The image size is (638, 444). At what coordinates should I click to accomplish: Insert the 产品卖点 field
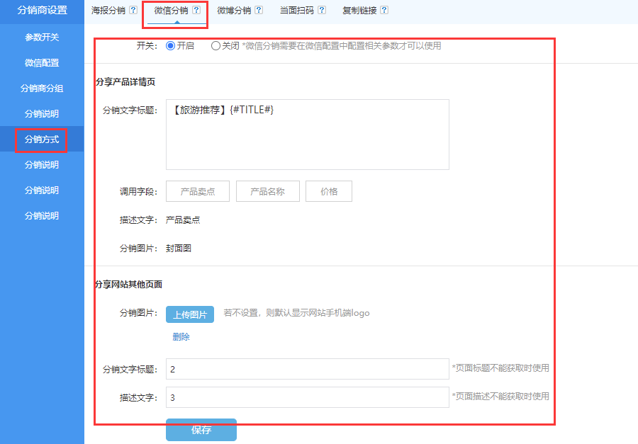[198, 191]
